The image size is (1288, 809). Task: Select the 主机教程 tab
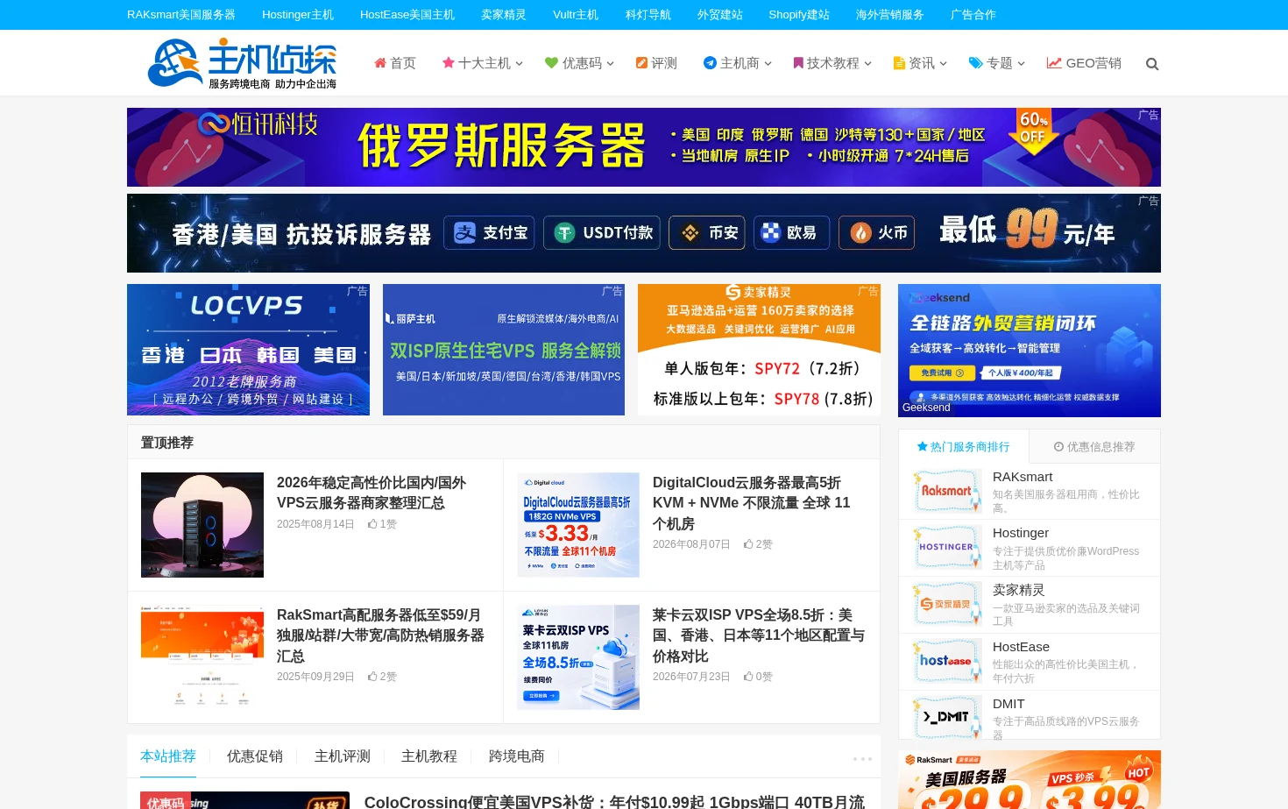[x=429, y=756]
